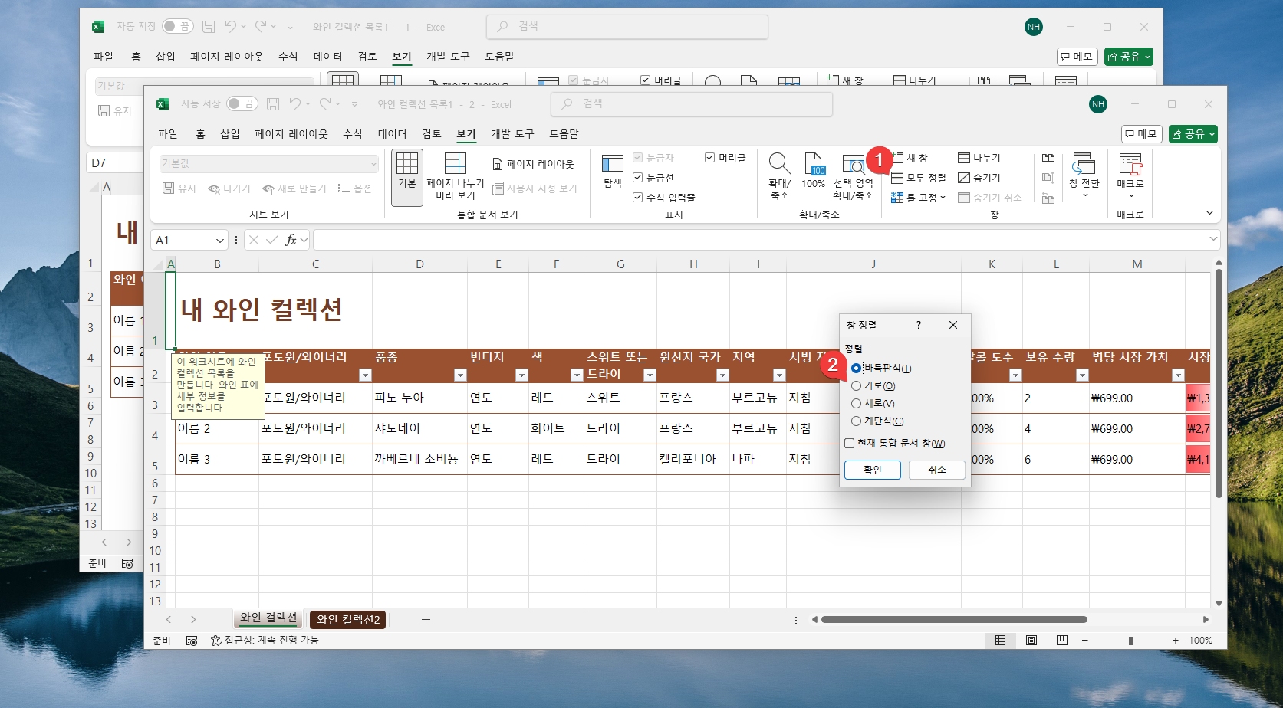This screenshot has width=1283, height=708.
Task: Open the 창 전환 switch windows icon
Action: pos(1083,176)
